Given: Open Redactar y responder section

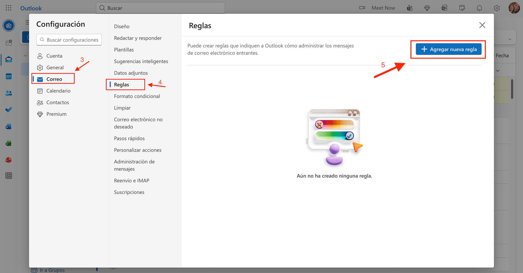Looking at the screenshot, I should click(x=138, y=38).
